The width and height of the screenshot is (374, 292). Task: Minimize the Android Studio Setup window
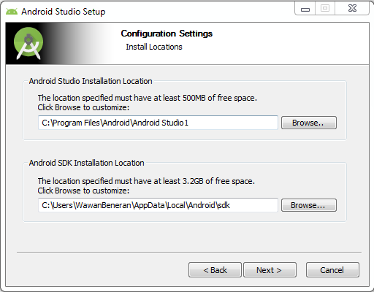(x=305, y=9)
